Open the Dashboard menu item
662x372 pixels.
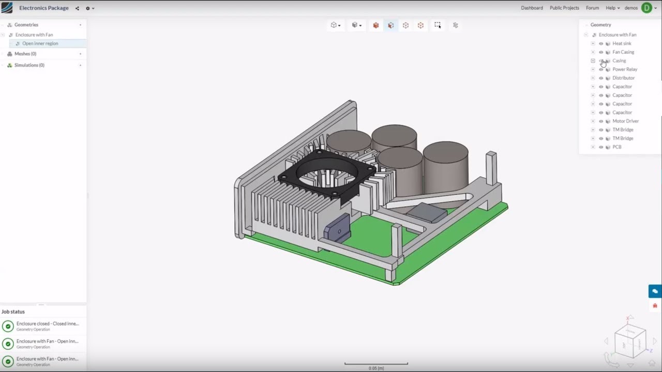tap(532, 8)
